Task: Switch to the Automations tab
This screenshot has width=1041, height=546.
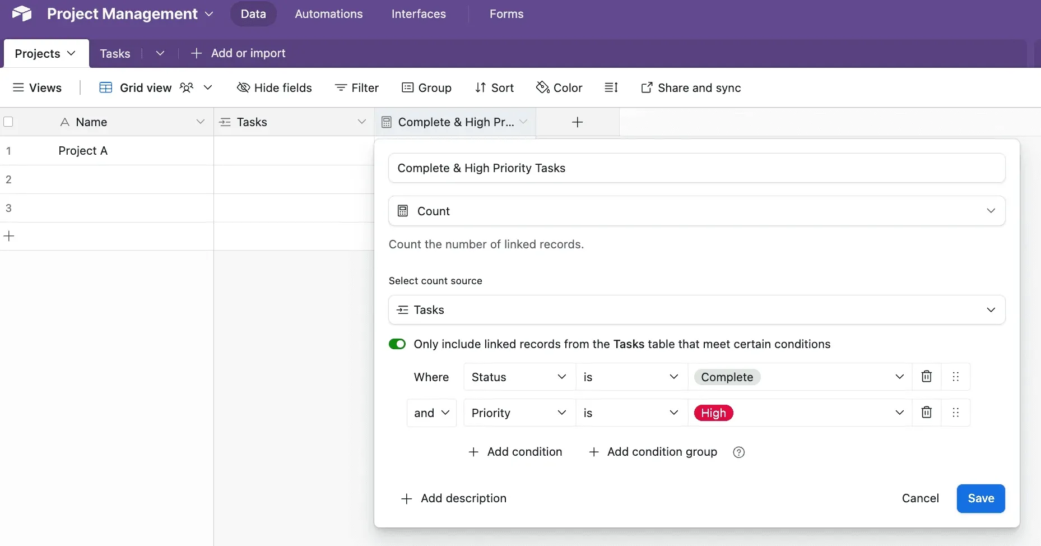Action: point(329,14)
